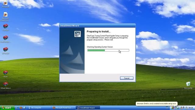Click the InstallShield Wizard taskbar button

point(88,108)
